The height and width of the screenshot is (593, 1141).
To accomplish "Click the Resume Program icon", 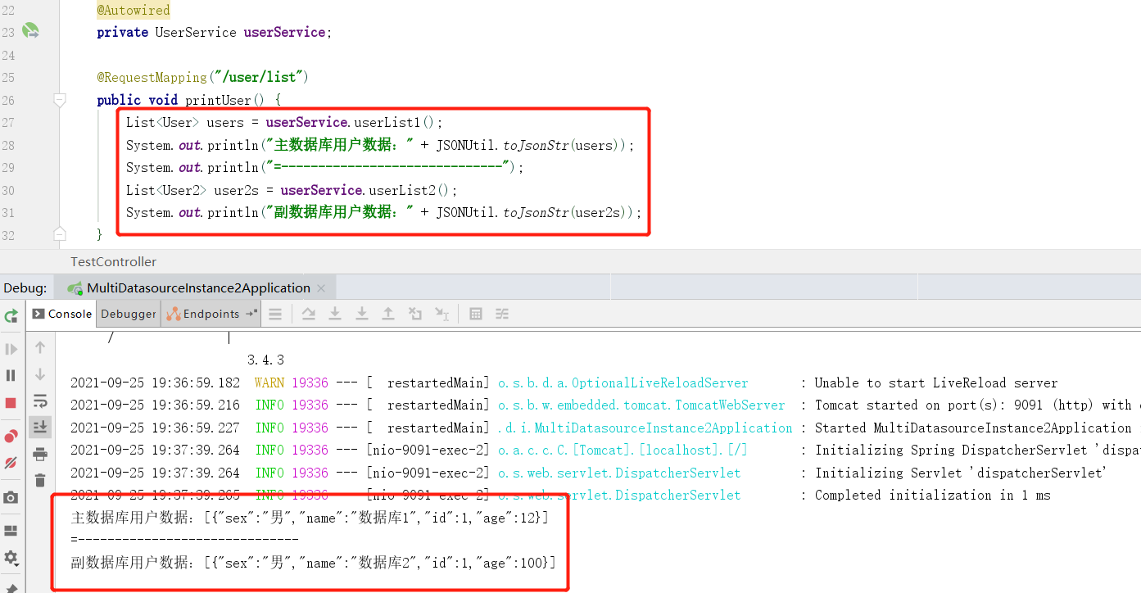I will [x=11, y=349].
